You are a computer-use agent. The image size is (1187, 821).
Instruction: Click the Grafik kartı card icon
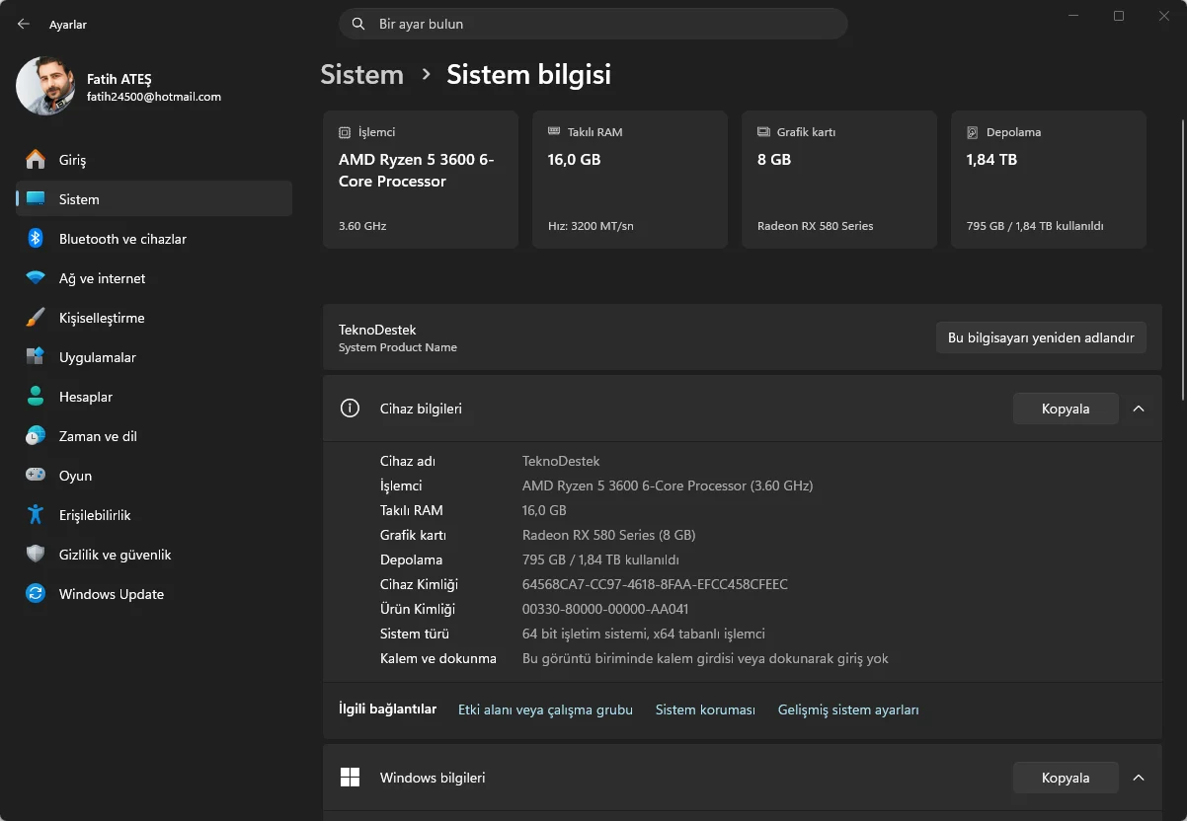(x=763, y=132)
